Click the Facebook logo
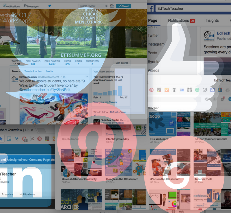 click(150, 9)
